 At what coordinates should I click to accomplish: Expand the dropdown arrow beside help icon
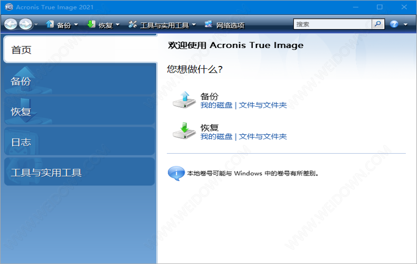pos(405,25)
